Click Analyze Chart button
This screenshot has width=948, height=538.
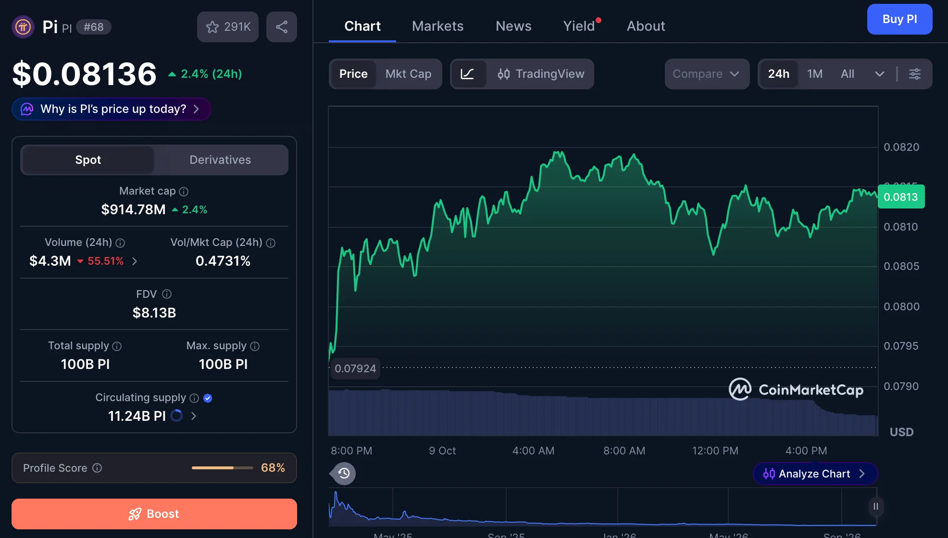point(815,474)
